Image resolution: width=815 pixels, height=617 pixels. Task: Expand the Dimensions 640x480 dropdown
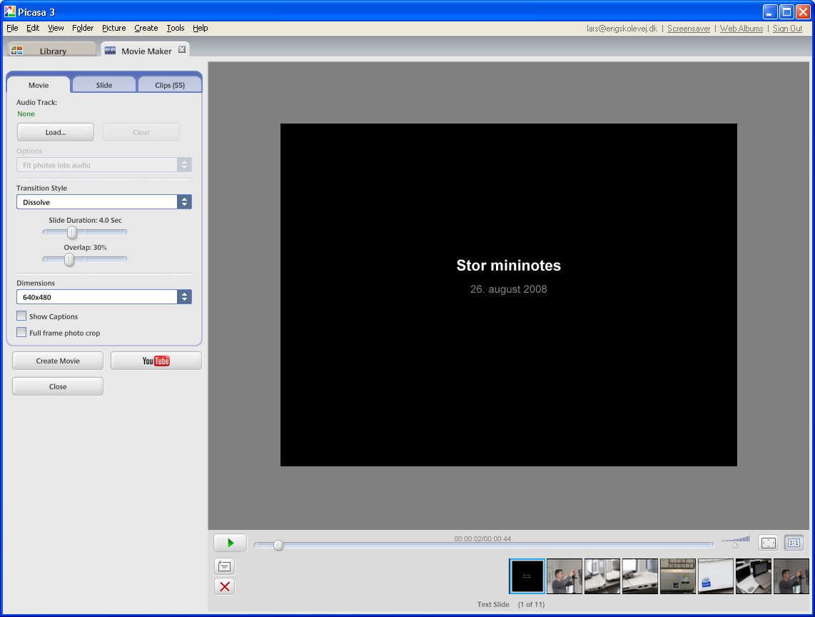pyautogui.click(x=104, y=297)
